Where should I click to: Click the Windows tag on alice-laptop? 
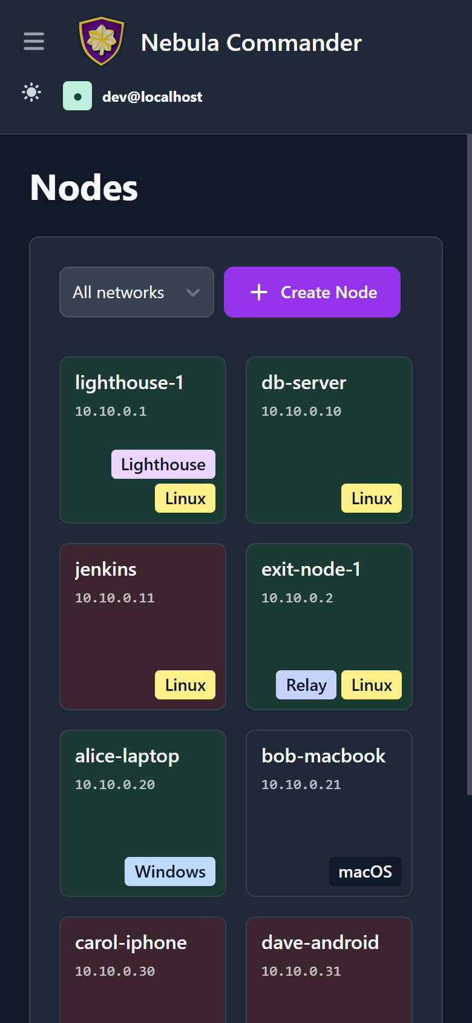170,871
